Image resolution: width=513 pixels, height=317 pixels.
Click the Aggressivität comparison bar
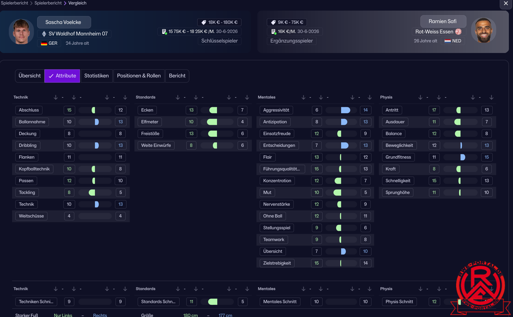tap(341, 110)
